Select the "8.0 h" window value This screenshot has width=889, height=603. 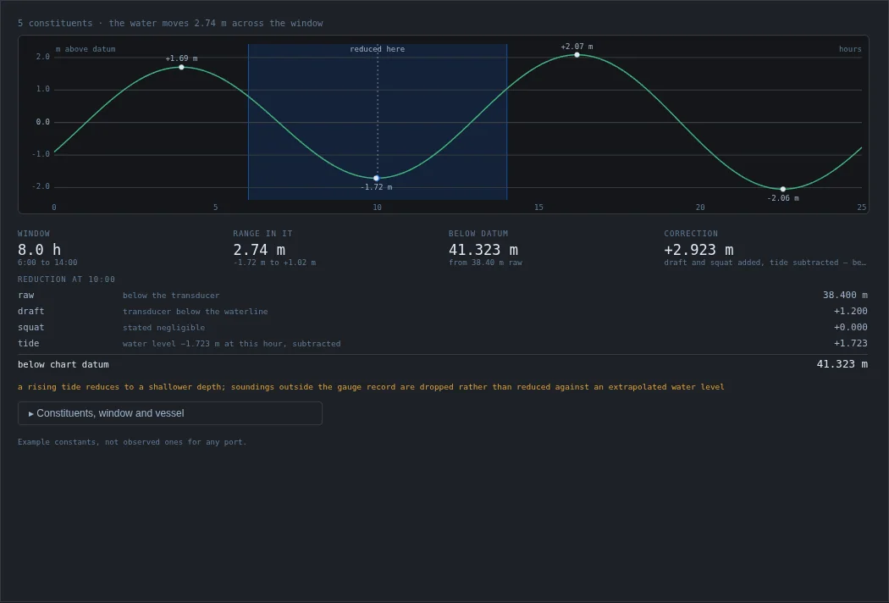tap(39, 250)
